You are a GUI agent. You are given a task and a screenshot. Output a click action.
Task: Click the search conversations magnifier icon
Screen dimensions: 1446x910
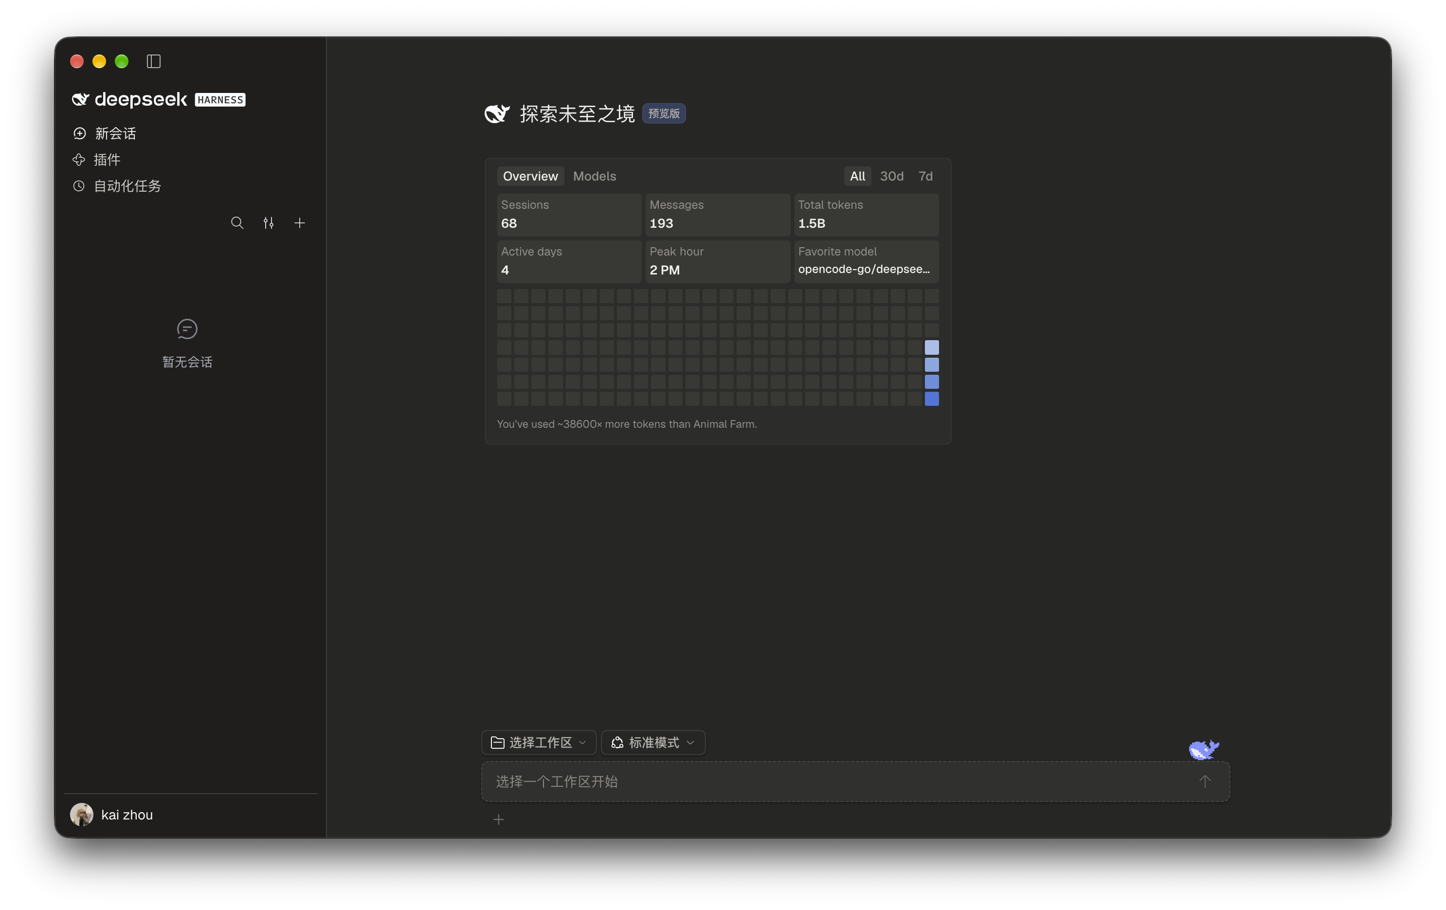click(x=237, y=223)
